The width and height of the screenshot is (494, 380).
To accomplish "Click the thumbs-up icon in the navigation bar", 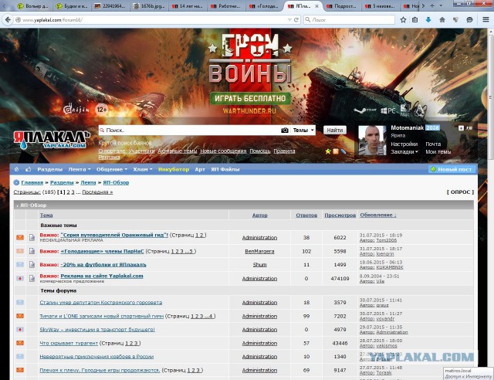I will [28, 169].
